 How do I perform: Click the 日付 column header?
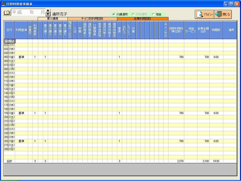pos(9,30)
